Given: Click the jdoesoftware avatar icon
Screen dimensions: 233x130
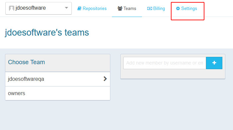Looking at the screenshot, I should point(11,8).
